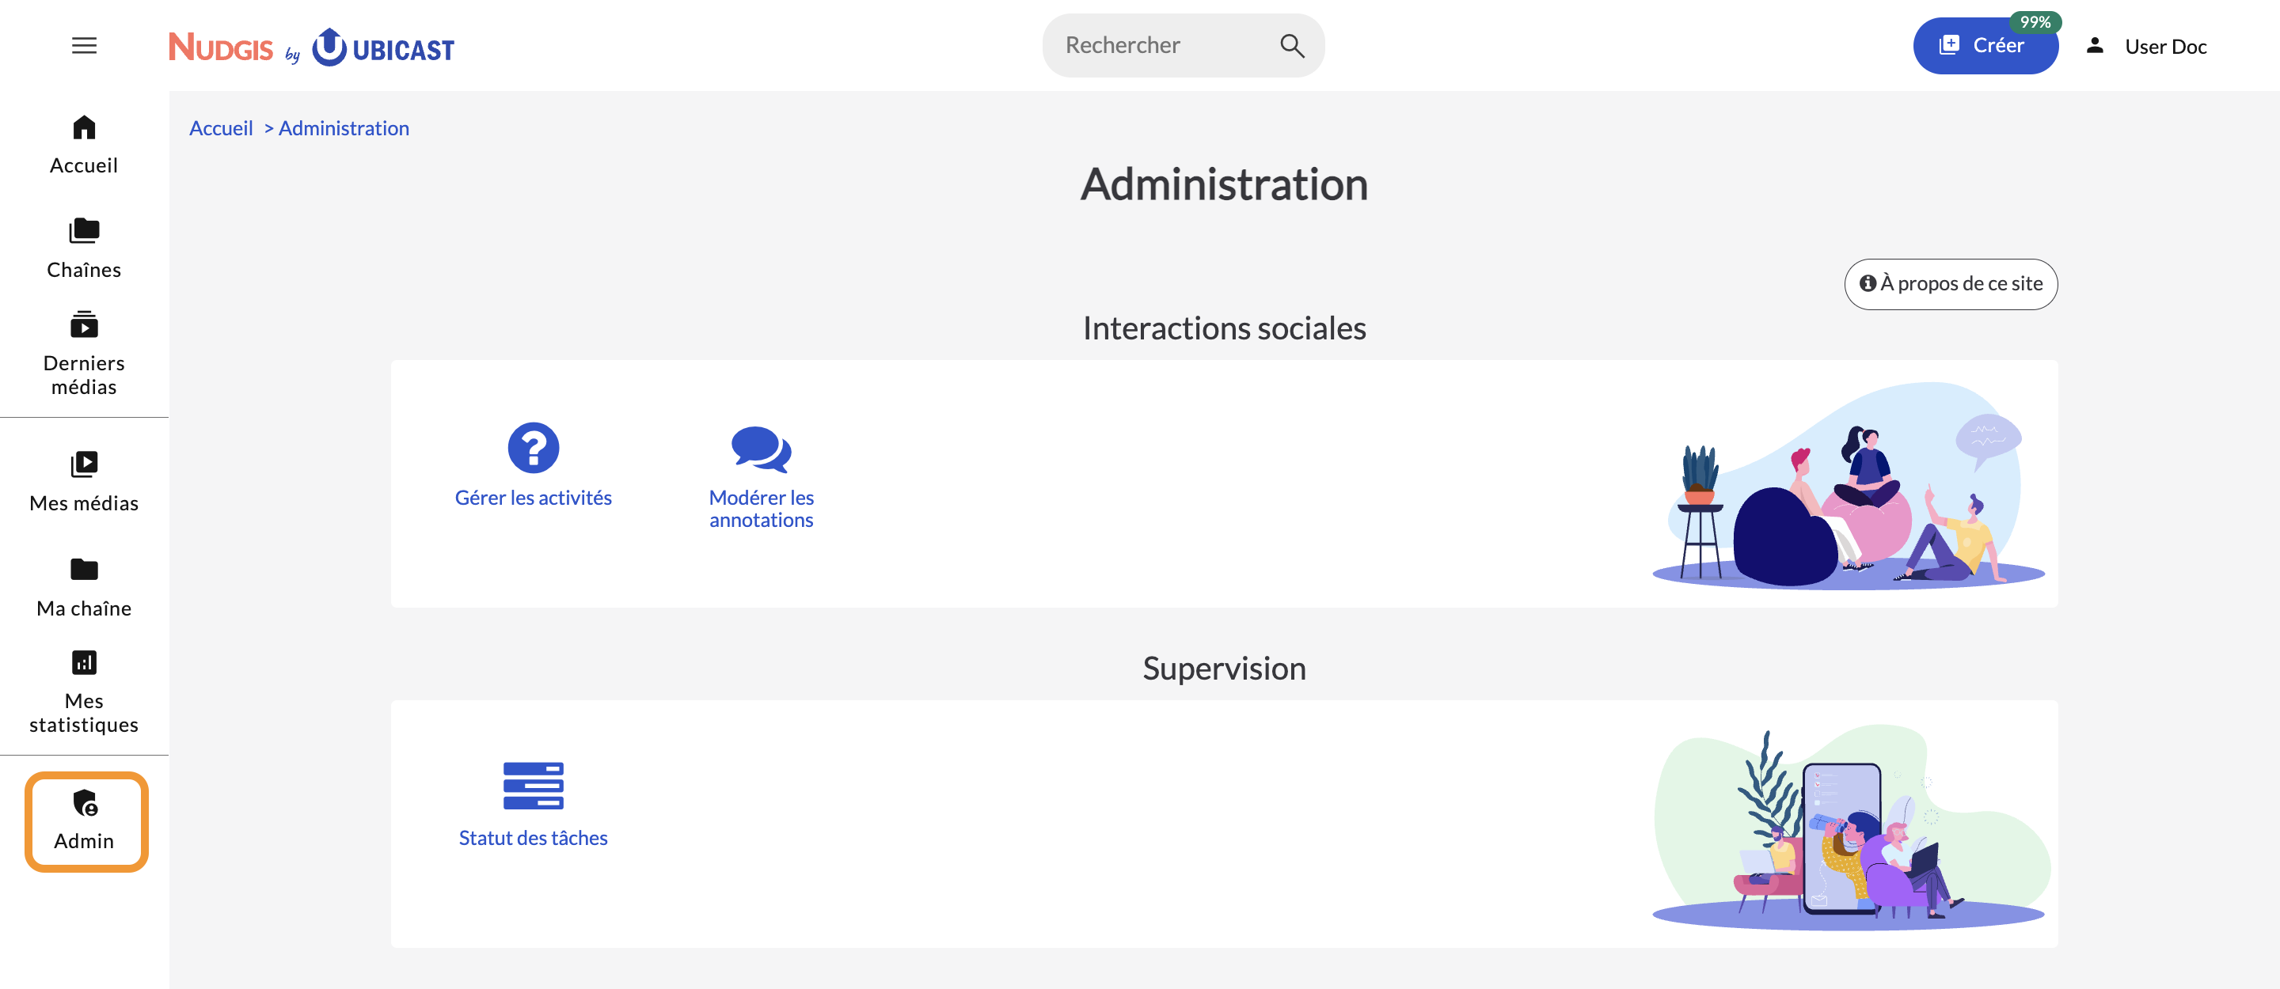
Task: Click the Administration breadcrumb link
Action: coord(344,128)
